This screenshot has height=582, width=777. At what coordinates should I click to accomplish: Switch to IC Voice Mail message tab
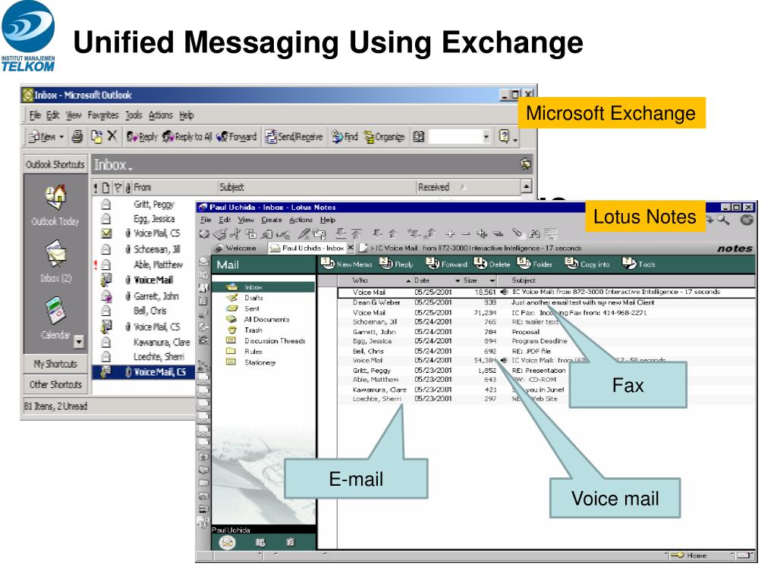(x=470, y=248)
